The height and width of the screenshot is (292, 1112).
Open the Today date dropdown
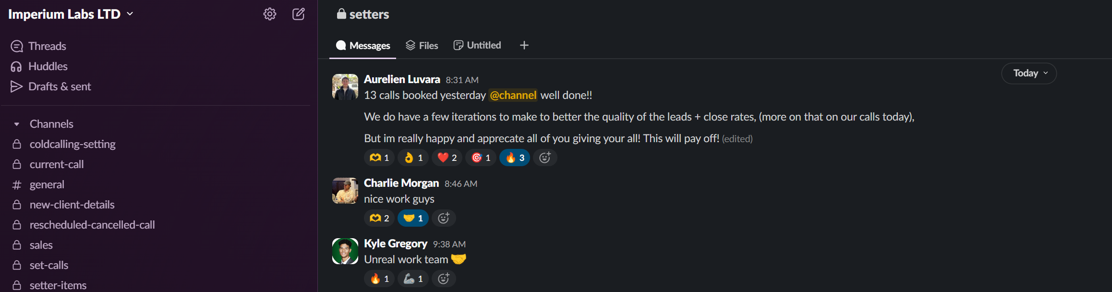click(1029, 73)
